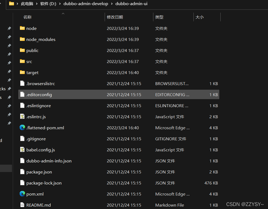Click the .flattened-pom.xml Edge icon
Image resolution: width=268 pixels, height=209 pixels.
pyautogui.click(x=22, y=128)
